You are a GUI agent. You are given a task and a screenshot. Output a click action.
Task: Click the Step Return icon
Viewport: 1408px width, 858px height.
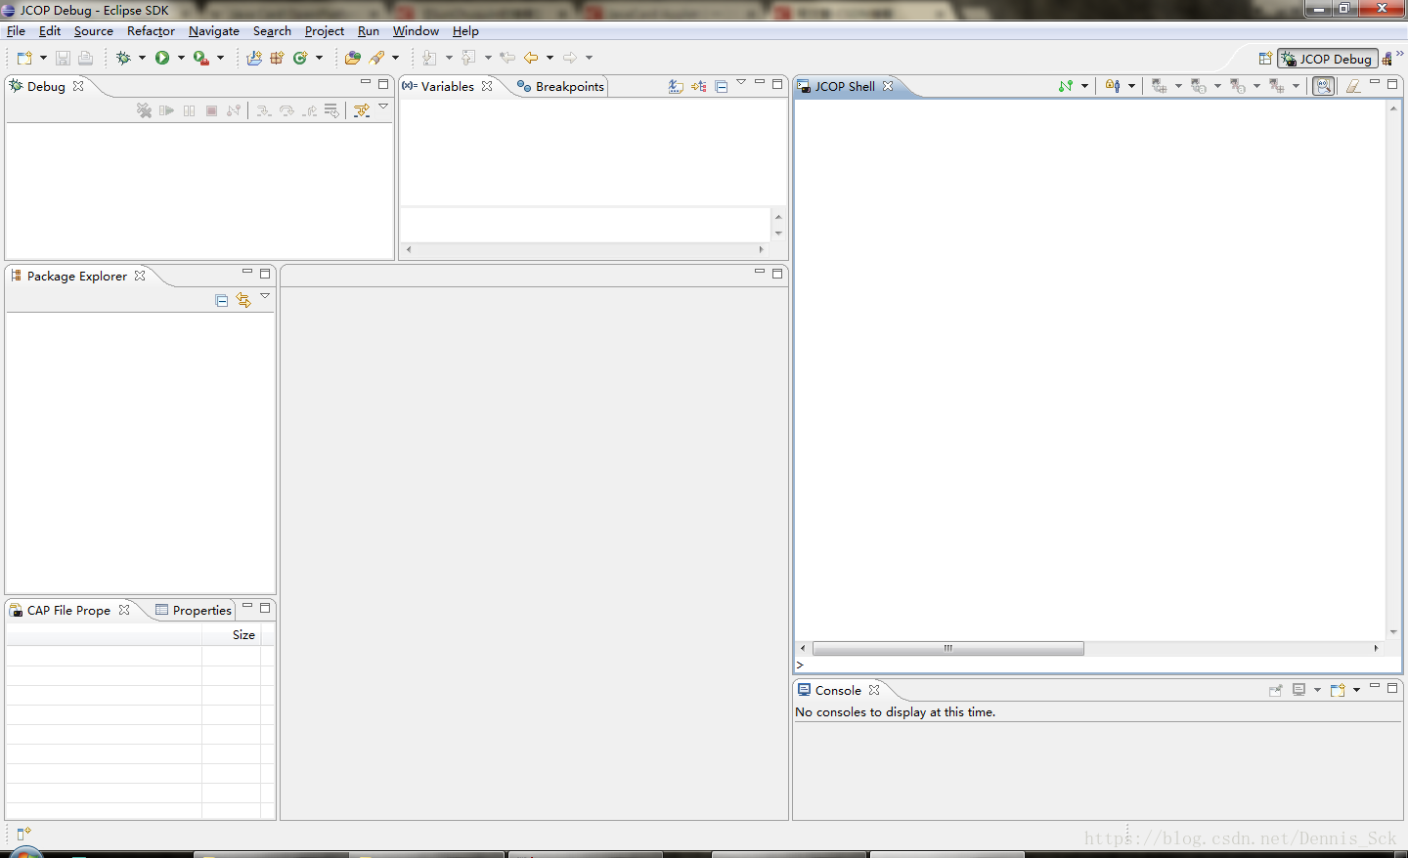[x=309, y=110]
